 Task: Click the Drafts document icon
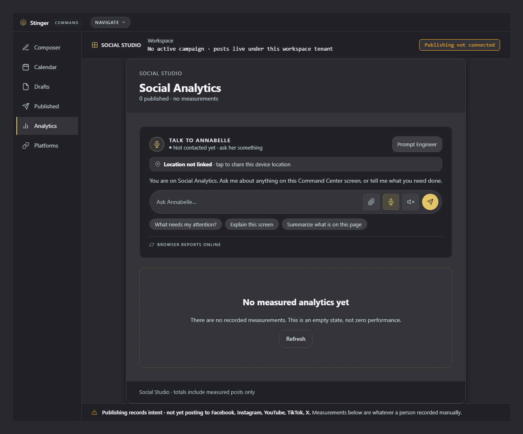pyautogui.click(x=26, y=87)
